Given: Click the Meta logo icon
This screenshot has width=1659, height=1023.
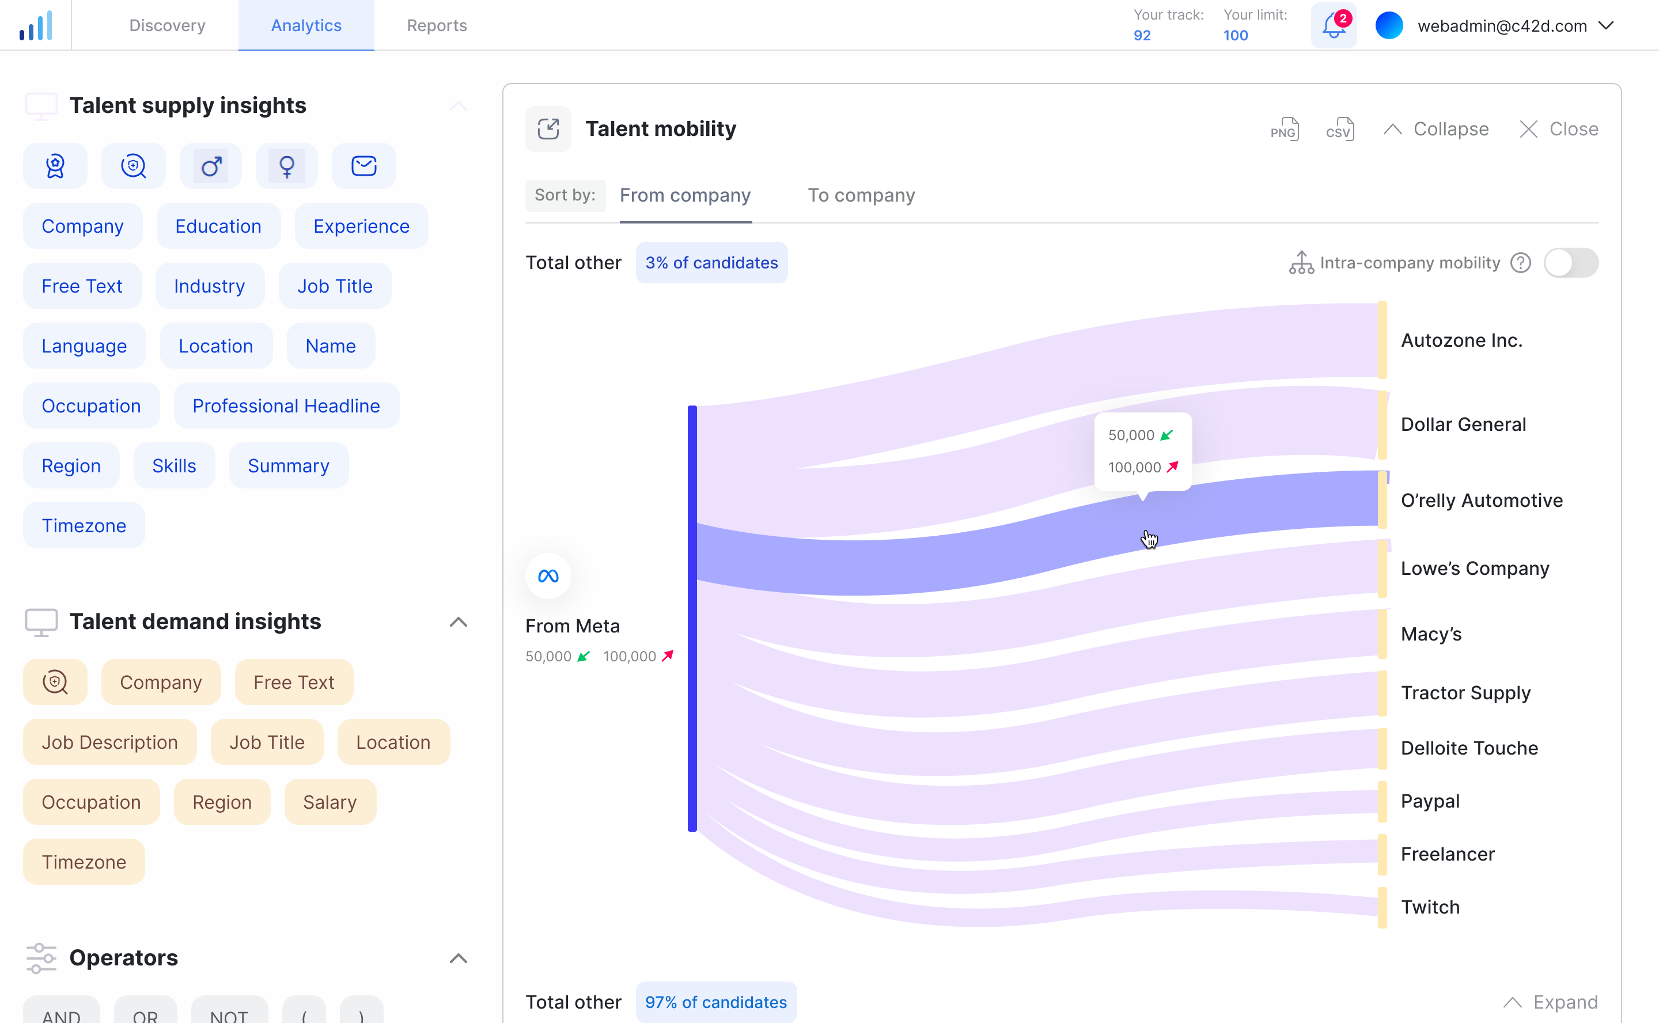Looking at the screenshot, I should (549, 577).
